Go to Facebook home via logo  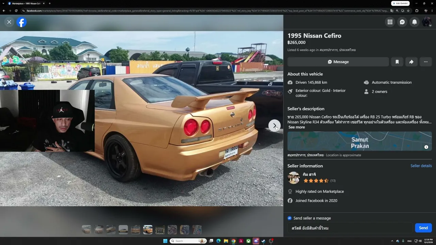[21, 22]
